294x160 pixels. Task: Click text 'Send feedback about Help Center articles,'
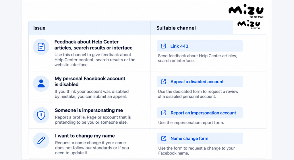coord(198,56)
